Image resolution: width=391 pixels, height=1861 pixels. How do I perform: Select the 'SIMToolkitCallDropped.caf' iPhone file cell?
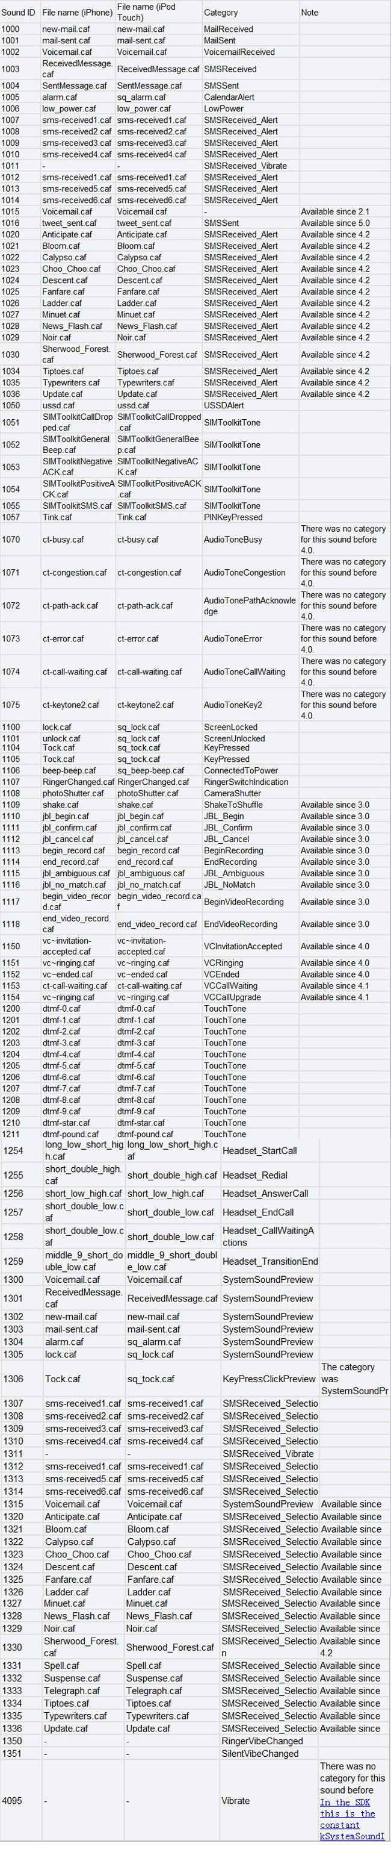[x=77, y=423]
